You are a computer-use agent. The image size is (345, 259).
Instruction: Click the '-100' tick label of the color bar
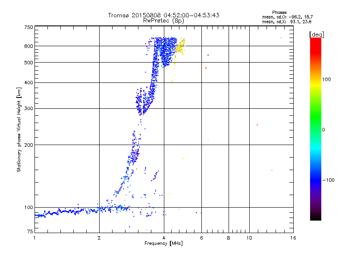tap(328, 180)
